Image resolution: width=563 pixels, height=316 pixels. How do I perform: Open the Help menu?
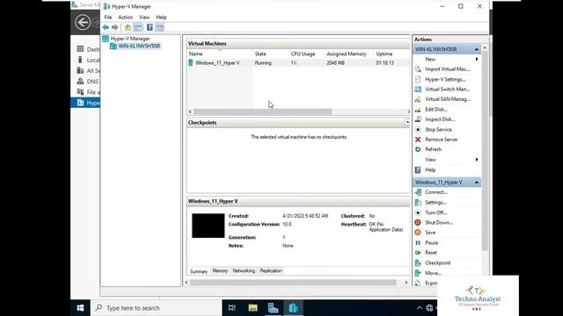pyautogui.click(x=161, y=18)
